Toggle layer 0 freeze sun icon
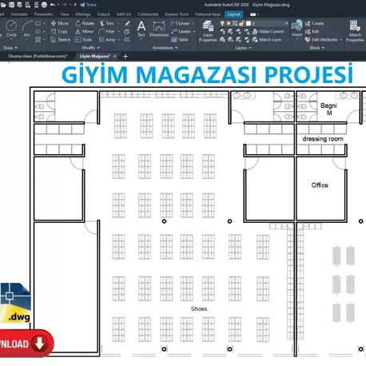 [229, 23]
